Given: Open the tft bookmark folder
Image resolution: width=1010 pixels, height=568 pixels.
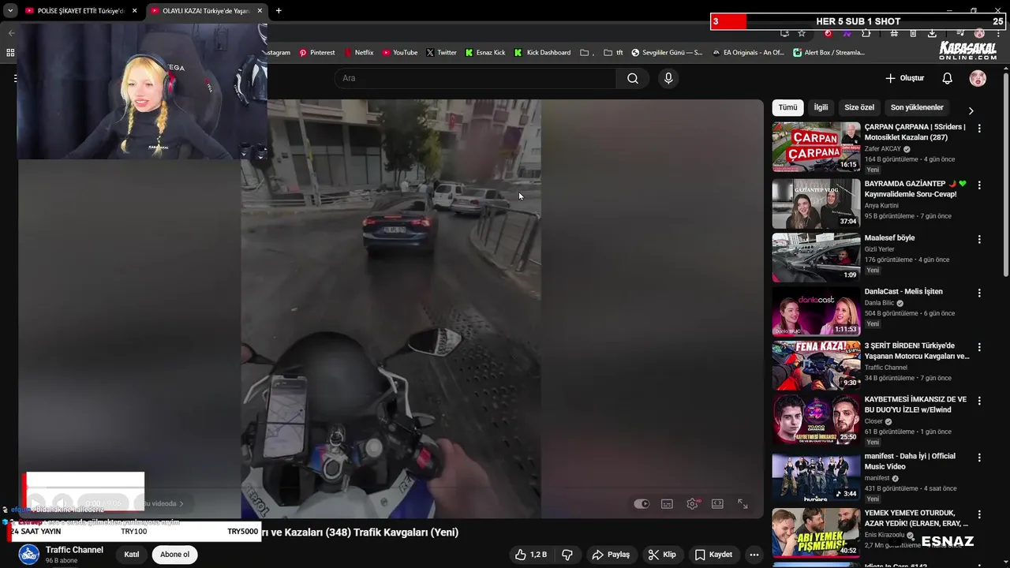Looking at the screenshot, I should click(613, 53).
